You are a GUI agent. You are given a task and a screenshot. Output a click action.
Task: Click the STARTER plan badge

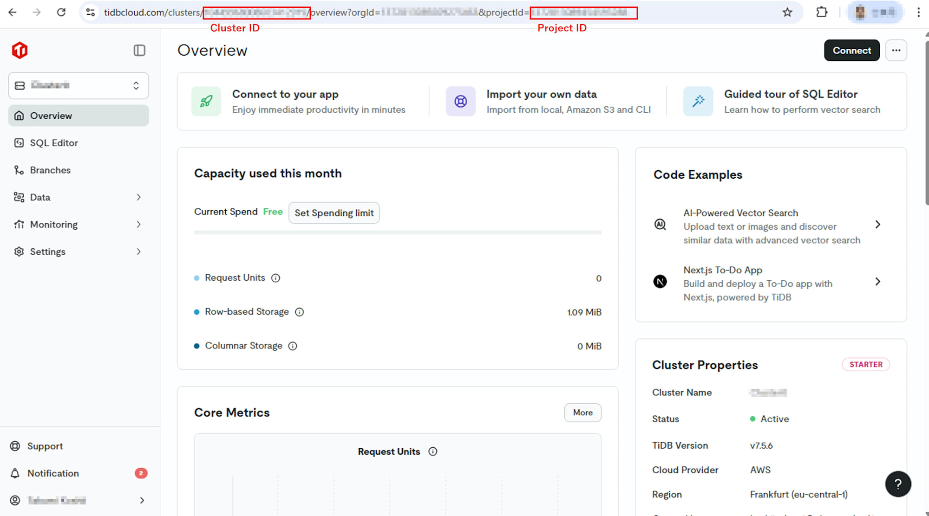click(x=866, y=365)
